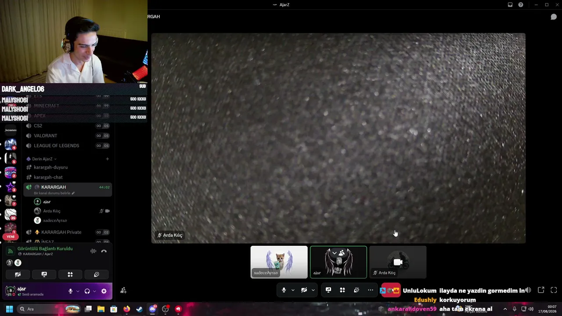Image resolution: width=562 pixels, height=316 pixels.
Task: Open the Discord Help question mark
Action: (x=521, y=5)
